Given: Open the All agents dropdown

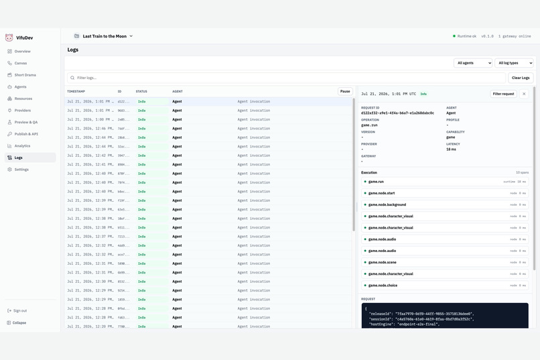Looking at the screenshot, I should pos(473,63).
